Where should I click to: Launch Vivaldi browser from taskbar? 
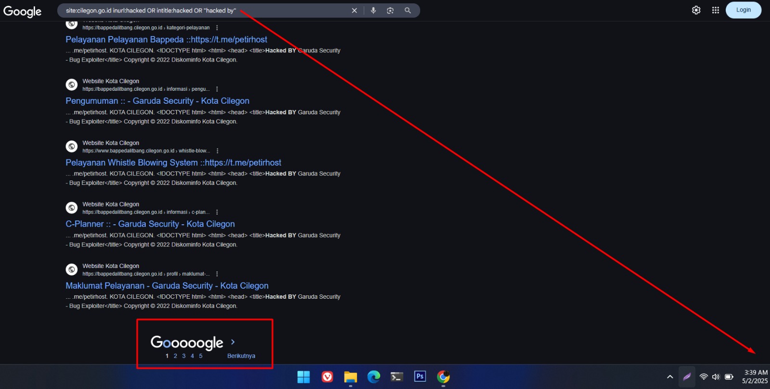click(x=327, y=377)
